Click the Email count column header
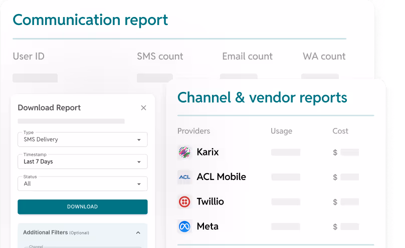The height and width of the screenshot is (248, 405). pyautogui.click(x=248, y=56)
